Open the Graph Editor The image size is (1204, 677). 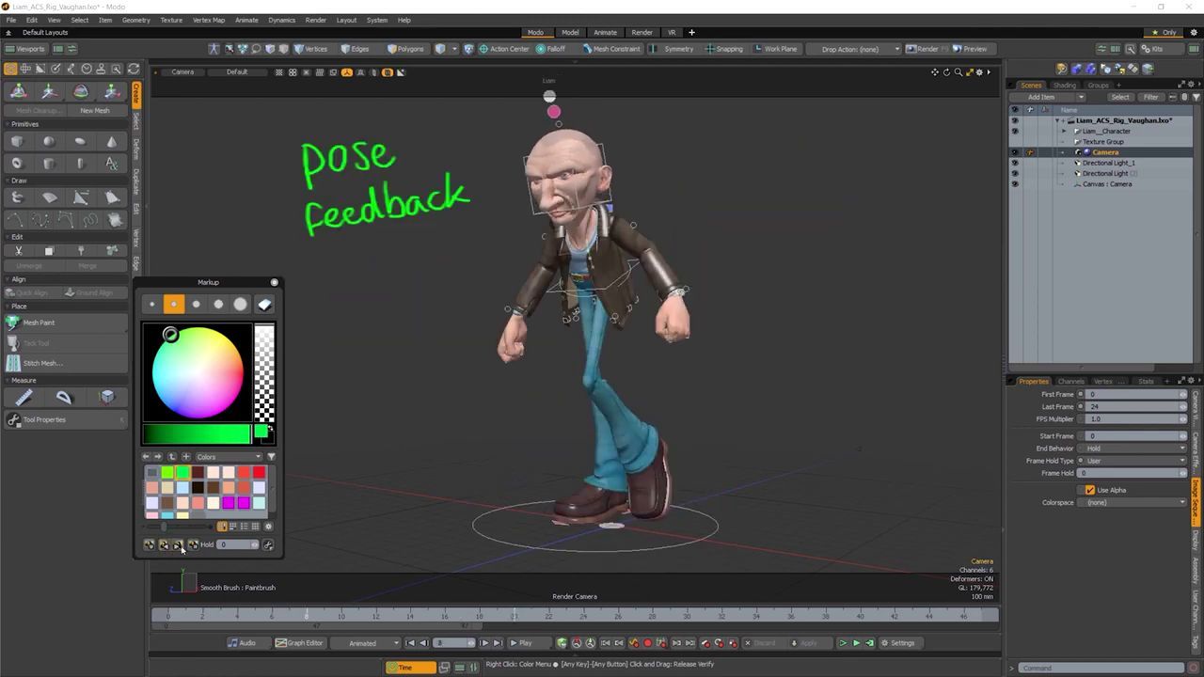point(299,643)
